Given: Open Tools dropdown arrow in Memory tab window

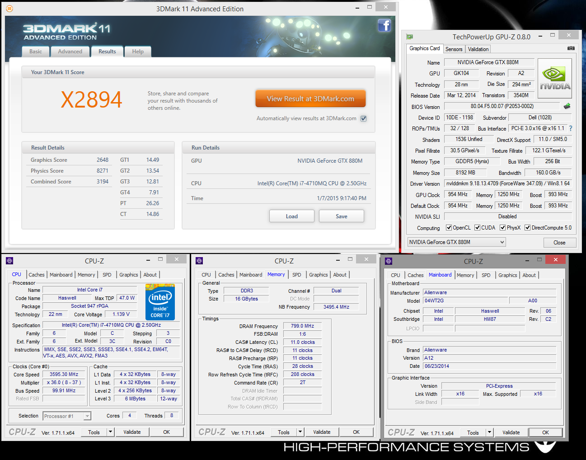Looking at the screenshot, I should point(300,432).
